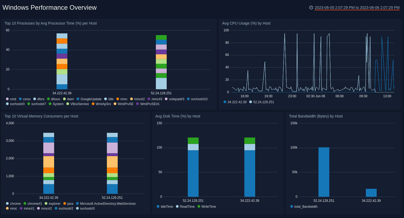Click the 13:00 tick label on CPU chart

pos(387,96)
